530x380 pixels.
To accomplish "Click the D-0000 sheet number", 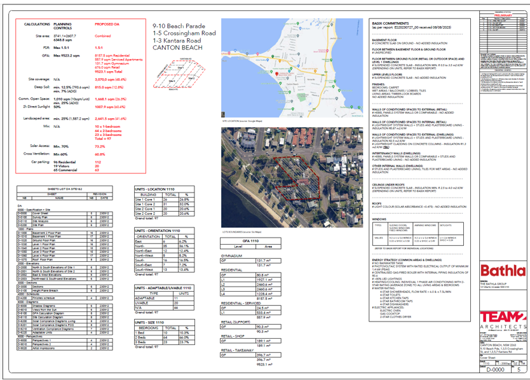I will point(495,369).
